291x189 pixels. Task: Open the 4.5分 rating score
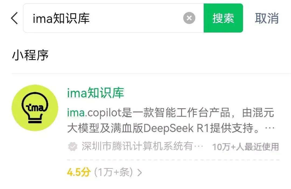[x=79, y=172]
